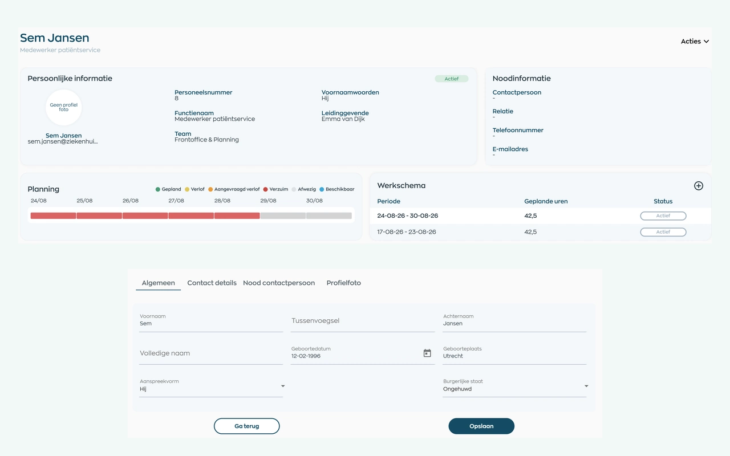This screenshot has height=456, width=730.
Task: Go to the Profielfoto tab
Action: tap(344, 283)
